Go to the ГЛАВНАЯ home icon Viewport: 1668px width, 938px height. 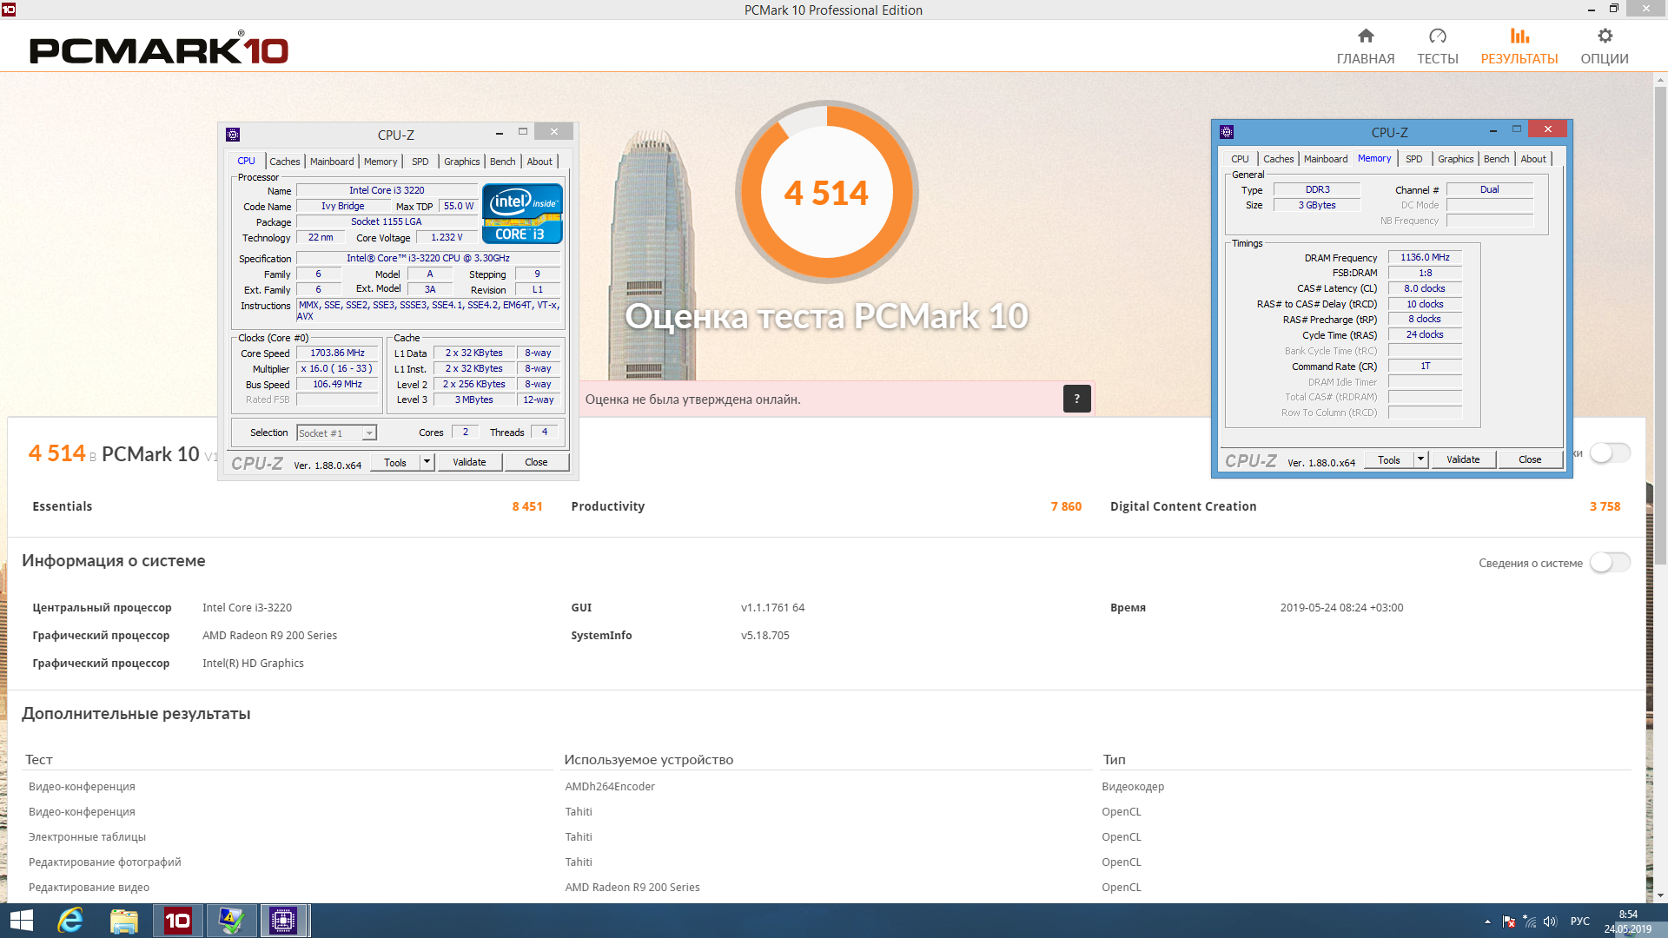pyautogui.click(x=1366, y=36)
